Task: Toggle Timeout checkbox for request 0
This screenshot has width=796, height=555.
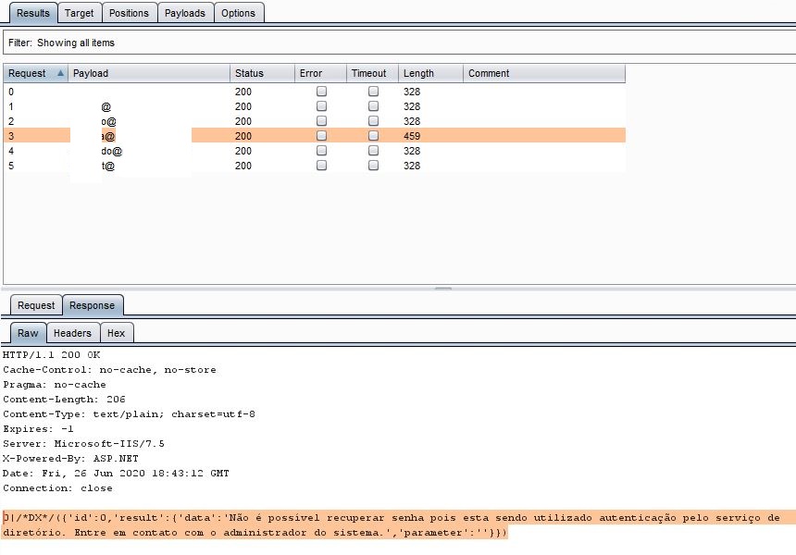Action: pos(373,92)
